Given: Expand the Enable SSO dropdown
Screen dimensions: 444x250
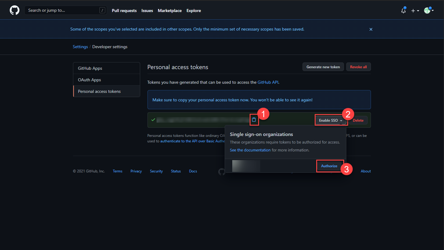Looking at the screenshot, I should pos(330,120).
